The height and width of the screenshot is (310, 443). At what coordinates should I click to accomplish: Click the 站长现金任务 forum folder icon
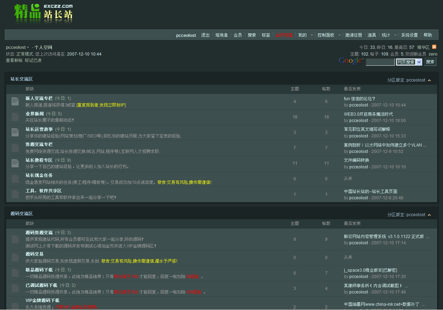tap(15, 179)
